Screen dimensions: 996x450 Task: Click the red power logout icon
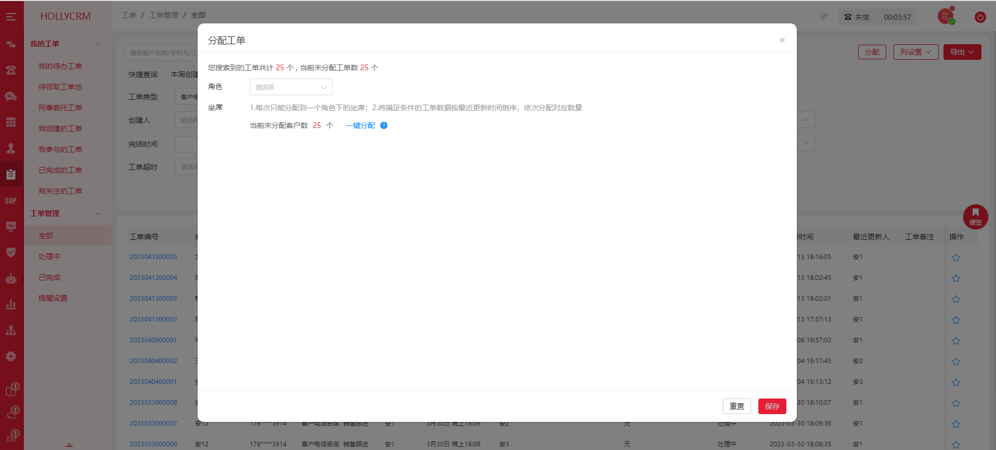pos(980,17)
